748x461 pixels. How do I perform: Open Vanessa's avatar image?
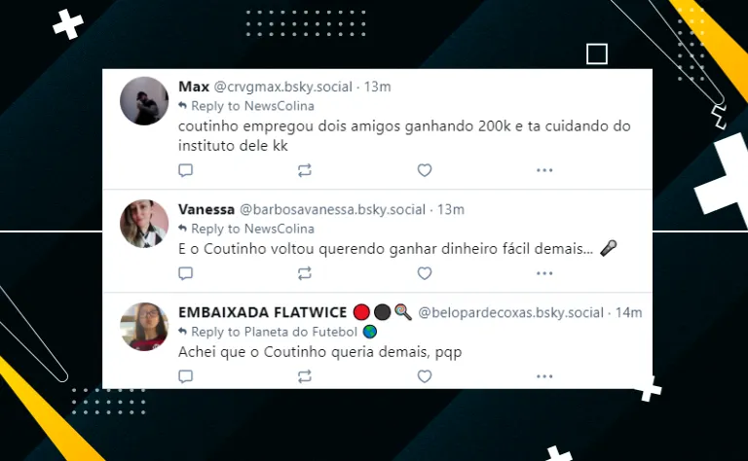pyautogui.click(x=144, y=224)
